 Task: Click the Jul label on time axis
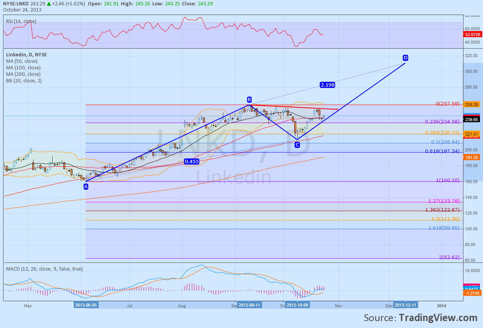tap(130, 305)
